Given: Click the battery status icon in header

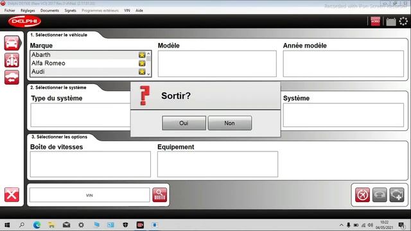Looking at the screenshot, I should tap(391, 21).
